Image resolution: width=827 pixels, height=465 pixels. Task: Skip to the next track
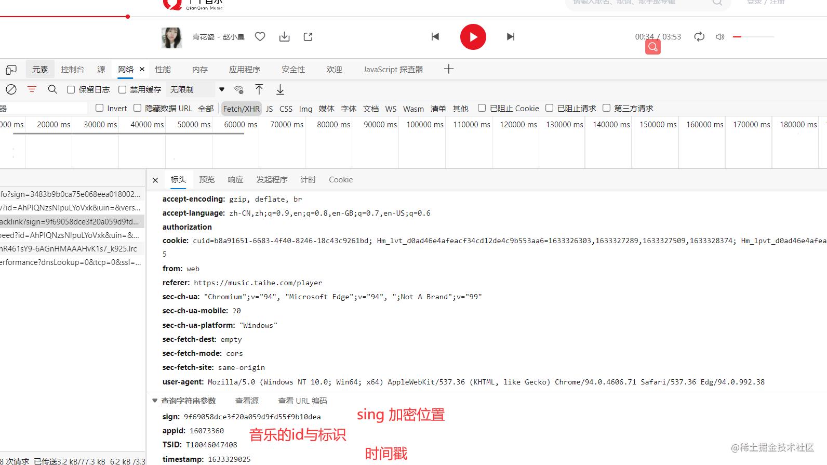(x=511, y=36)
